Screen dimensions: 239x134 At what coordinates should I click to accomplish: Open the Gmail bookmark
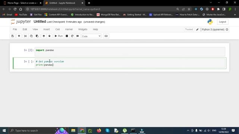[7, 15]
